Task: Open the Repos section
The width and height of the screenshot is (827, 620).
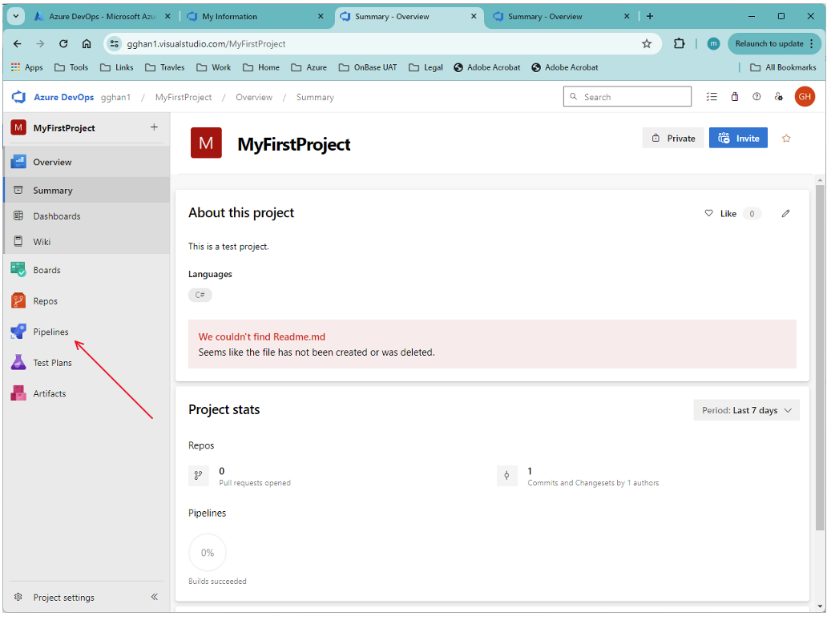Action: [46, 301]
